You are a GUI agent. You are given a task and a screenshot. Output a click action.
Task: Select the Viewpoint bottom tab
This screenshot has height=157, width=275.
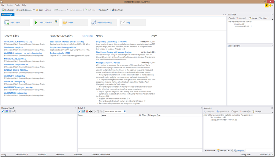[x=239, y=150]
